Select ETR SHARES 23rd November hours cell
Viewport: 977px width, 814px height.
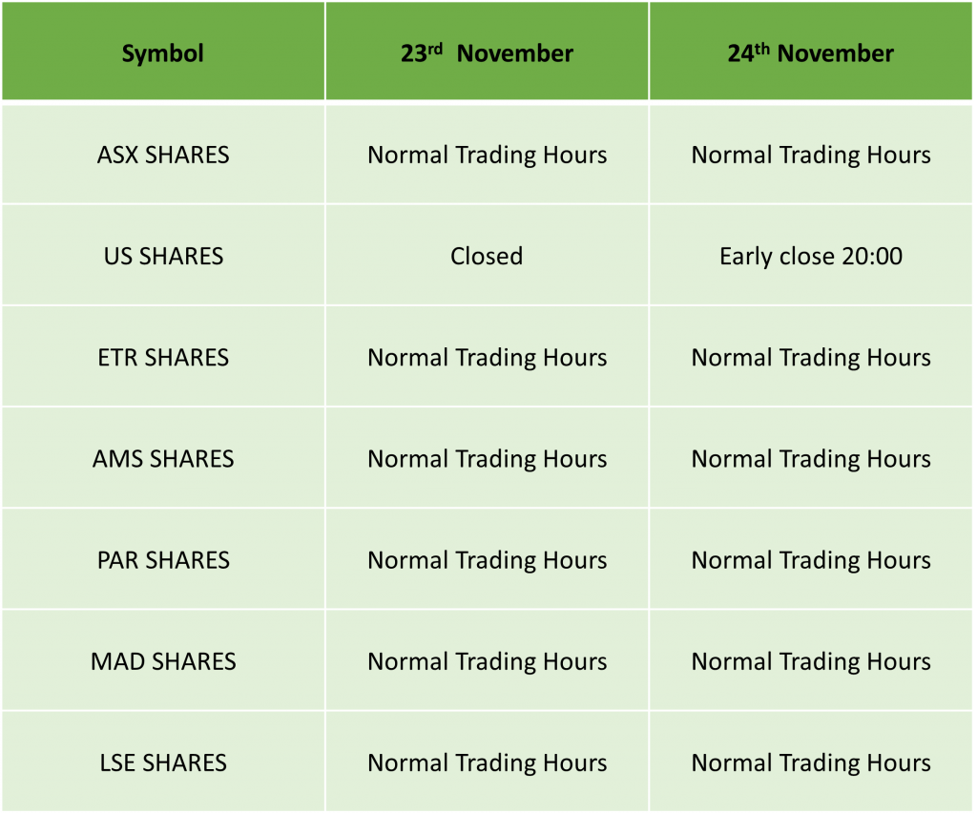[x=487, y=357]
